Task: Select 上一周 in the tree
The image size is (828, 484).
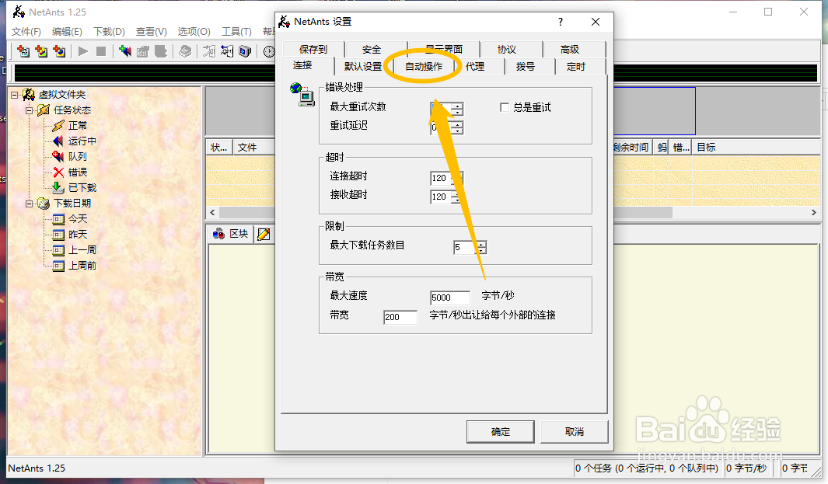Action: tap(82, 249)
